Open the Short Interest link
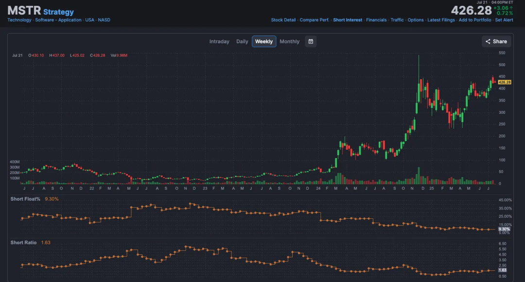Screen dimensions: 525x282 [x=348, y=20]
